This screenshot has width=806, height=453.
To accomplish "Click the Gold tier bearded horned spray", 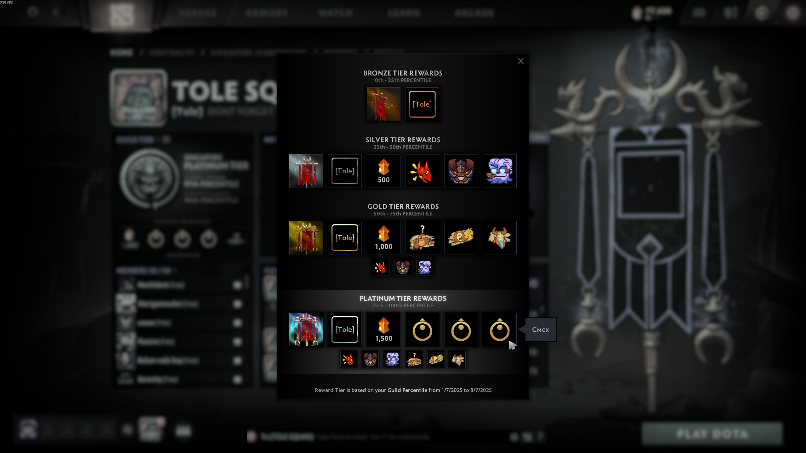I will 500,238.
